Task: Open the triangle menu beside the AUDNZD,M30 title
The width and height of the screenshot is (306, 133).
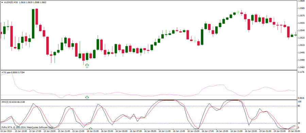Action: tap(2, 2)
